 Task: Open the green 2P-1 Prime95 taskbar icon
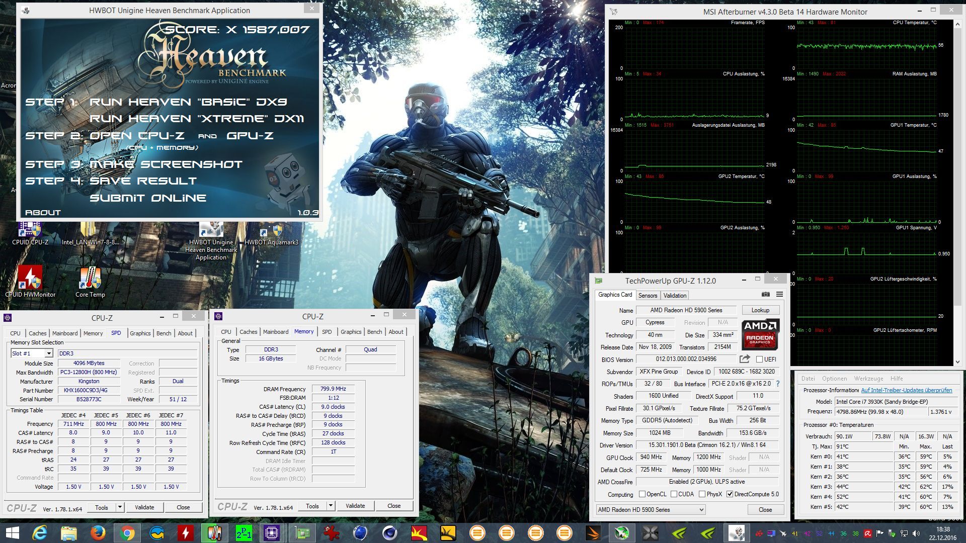coord(244,532)
